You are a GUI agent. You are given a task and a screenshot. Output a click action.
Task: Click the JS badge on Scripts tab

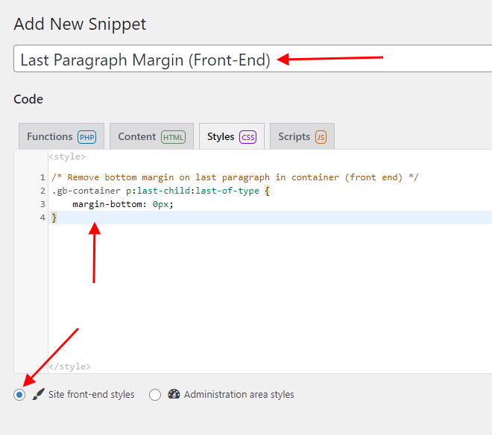point(321,137)
